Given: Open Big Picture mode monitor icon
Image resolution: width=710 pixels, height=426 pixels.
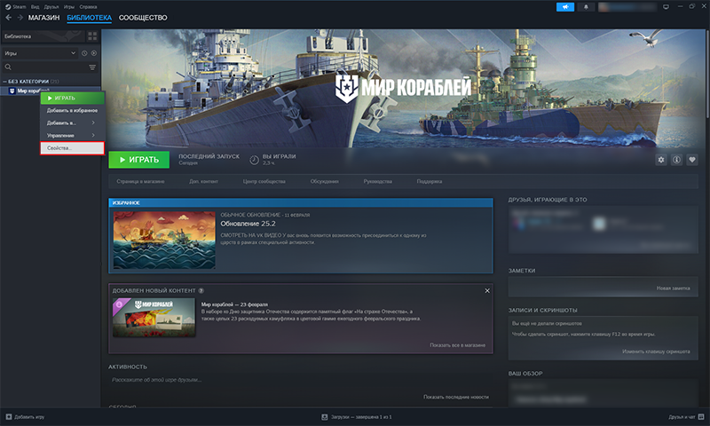Looking at the screenshot, I should (666, 7).
